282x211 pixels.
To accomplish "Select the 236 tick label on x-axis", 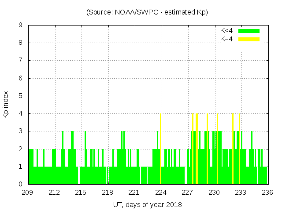I will tap(267, 192).
